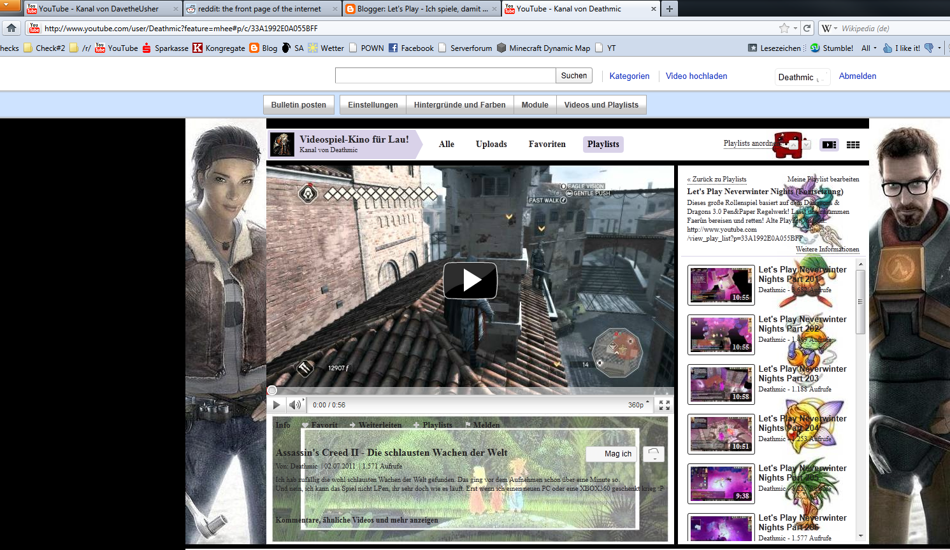Open the SA bookmark
Viewport: 950px width, 550px height.
pos(292,48)
